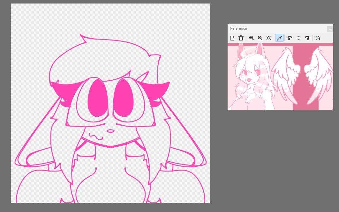
Task: Flip the reference image horizontally
Action: (x=318, y=38)
